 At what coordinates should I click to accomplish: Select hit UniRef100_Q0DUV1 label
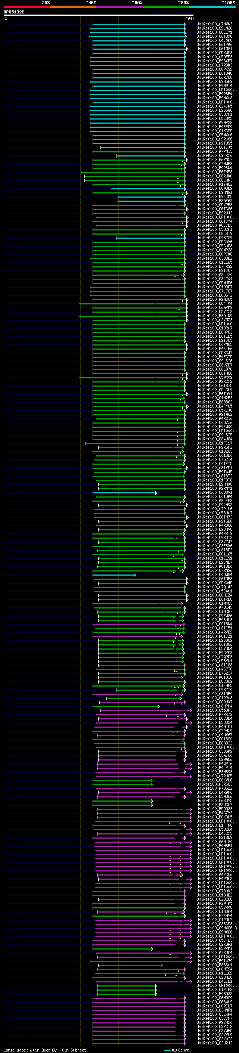214,493
